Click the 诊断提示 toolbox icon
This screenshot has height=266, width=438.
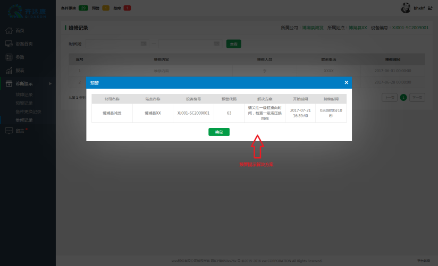[9, 83]
